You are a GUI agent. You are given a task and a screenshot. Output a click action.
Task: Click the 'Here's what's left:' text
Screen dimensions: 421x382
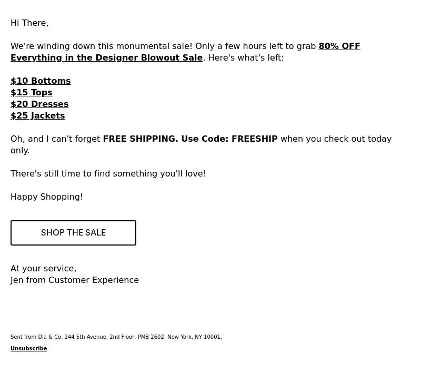point(246,58)
